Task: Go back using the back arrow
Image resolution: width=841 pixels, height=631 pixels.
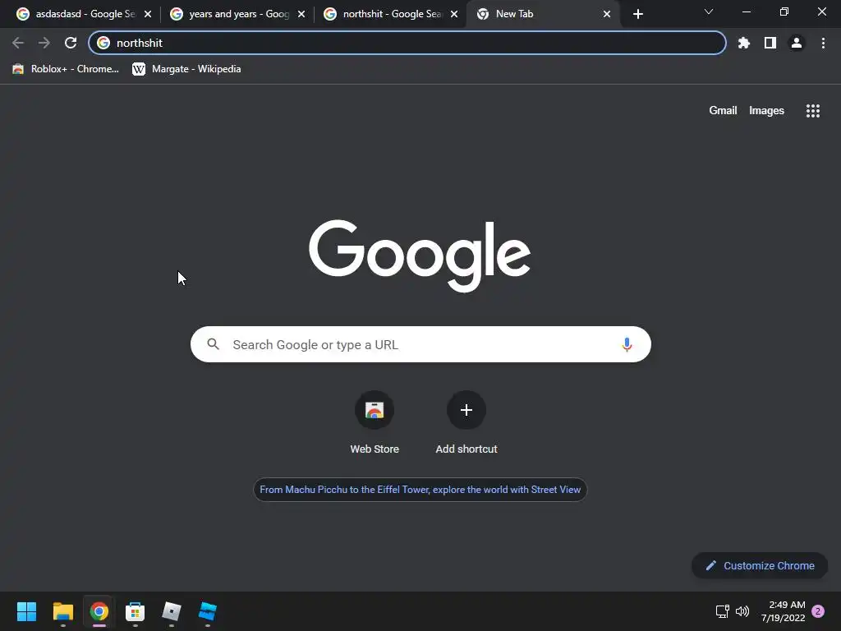Action: [x=18, y=43]
